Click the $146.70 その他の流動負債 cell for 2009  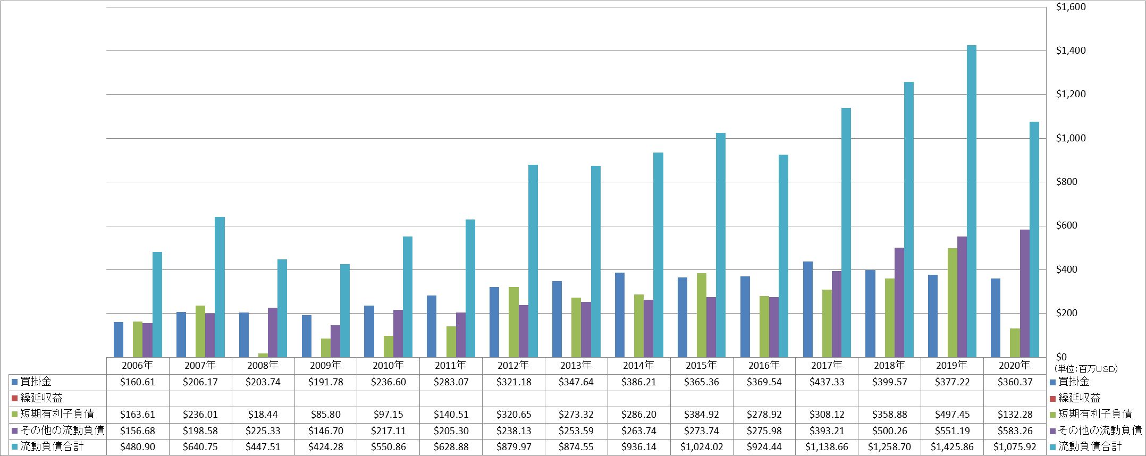(x=326, y=431)
